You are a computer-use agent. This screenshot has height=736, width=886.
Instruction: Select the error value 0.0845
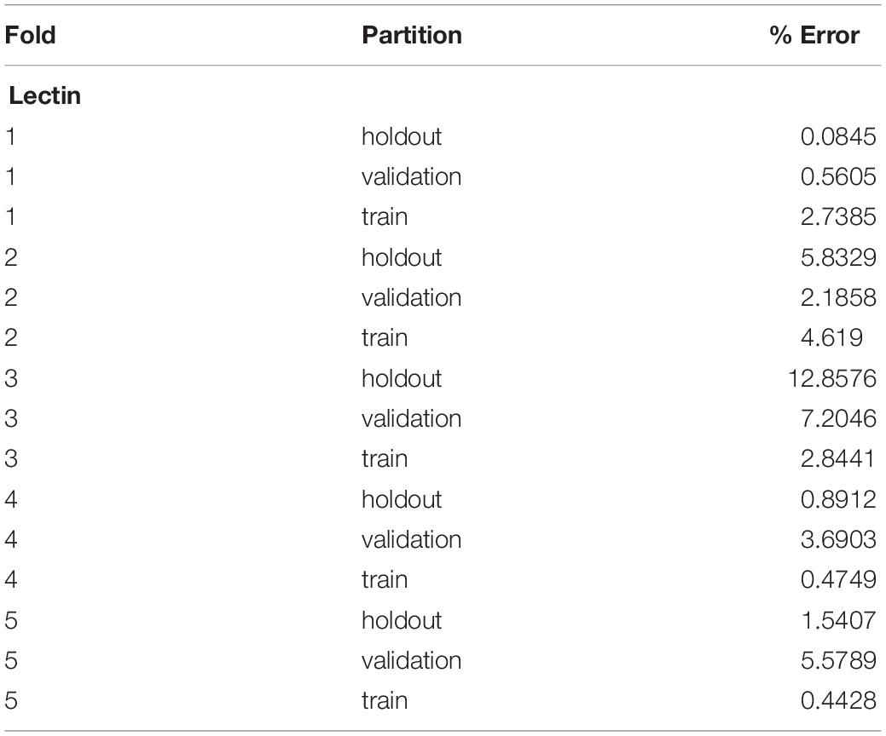pos(838,136)
